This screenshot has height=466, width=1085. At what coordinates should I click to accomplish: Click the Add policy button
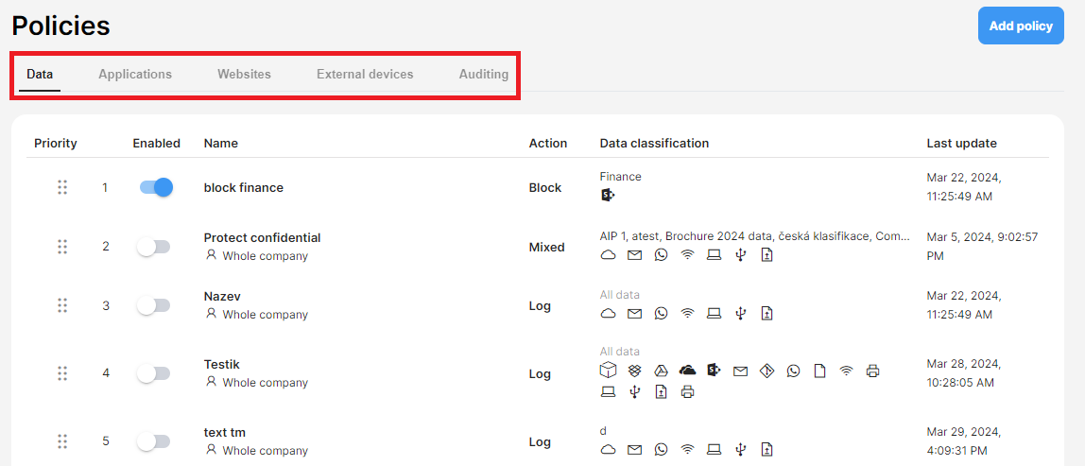tap(1021, 26)
